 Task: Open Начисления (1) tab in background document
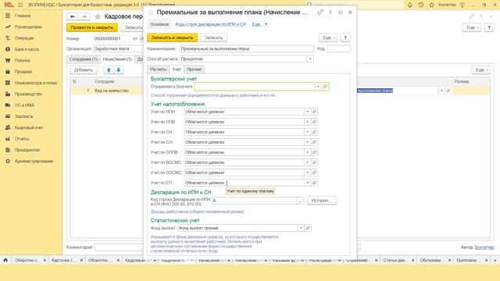[117, 59]
